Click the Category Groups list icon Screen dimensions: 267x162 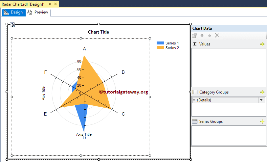click(195, 92)
